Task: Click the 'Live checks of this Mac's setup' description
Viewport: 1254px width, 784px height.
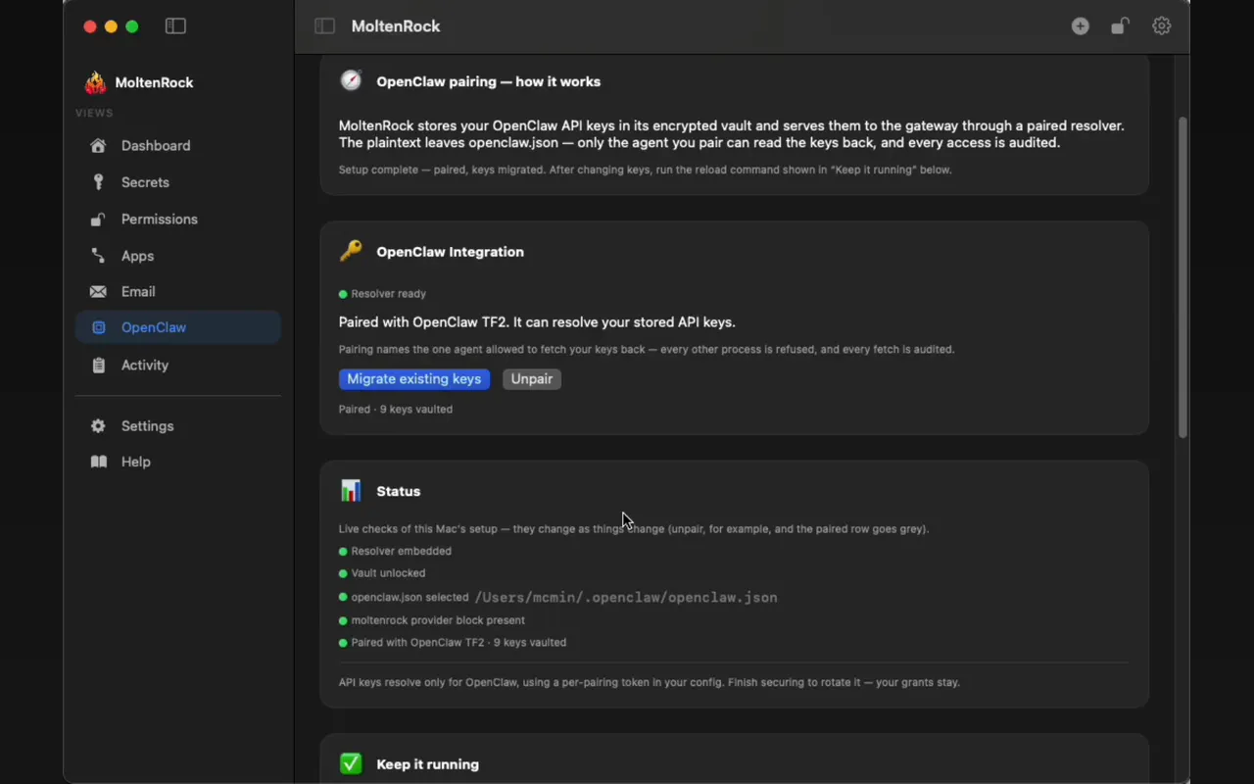Action: pos(634,529)
